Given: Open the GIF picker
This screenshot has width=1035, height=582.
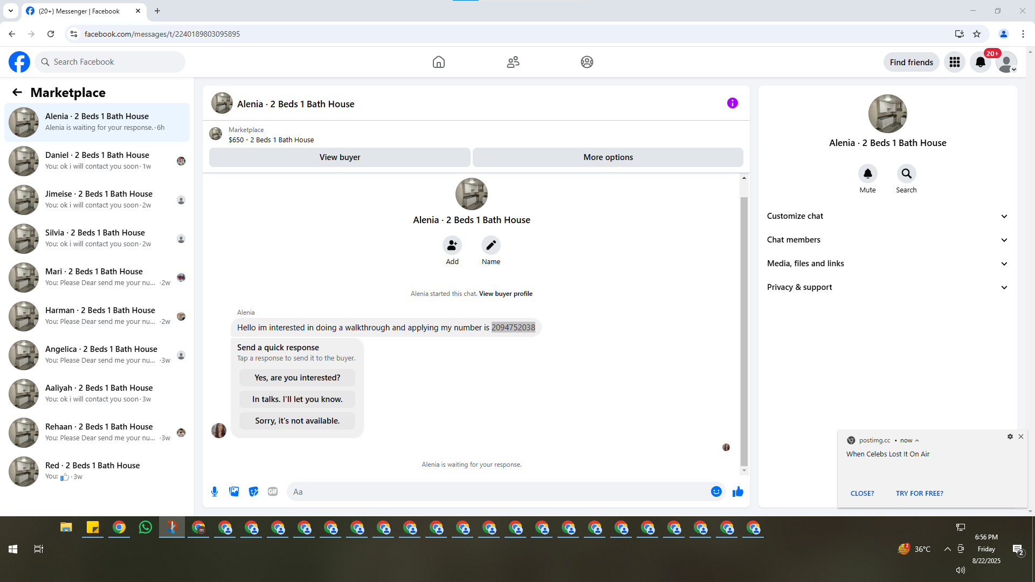Looking at the screenshot, I should point(273,491).
